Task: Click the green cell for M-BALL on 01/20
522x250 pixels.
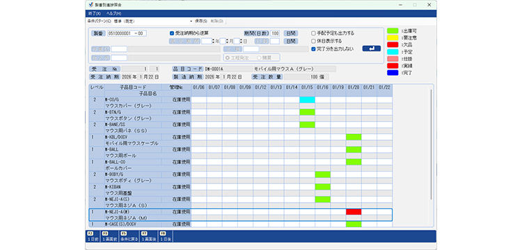Action: [354, 149]
